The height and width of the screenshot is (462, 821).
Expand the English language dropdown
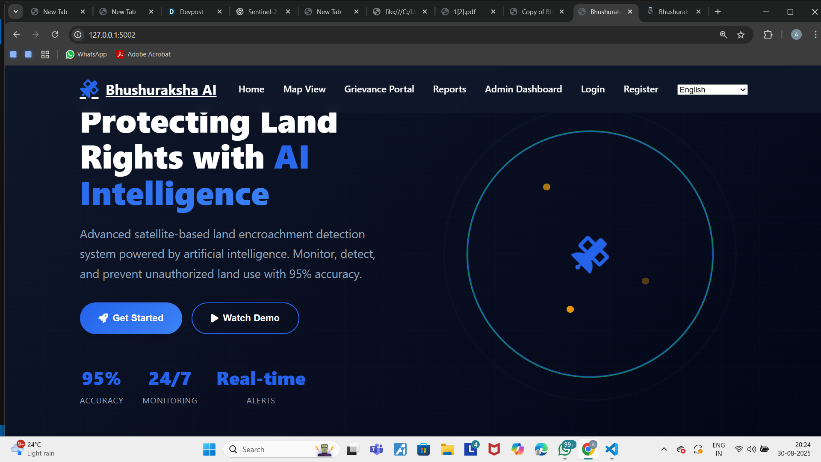(x=712, y=89)
